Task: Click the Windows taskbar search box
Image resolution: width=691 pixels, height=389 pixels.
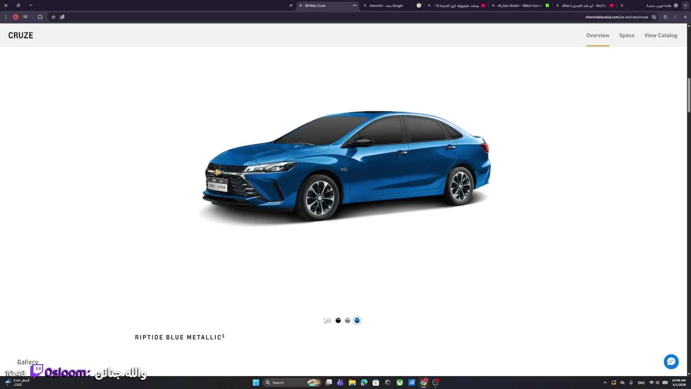Action: click(292, 383)
